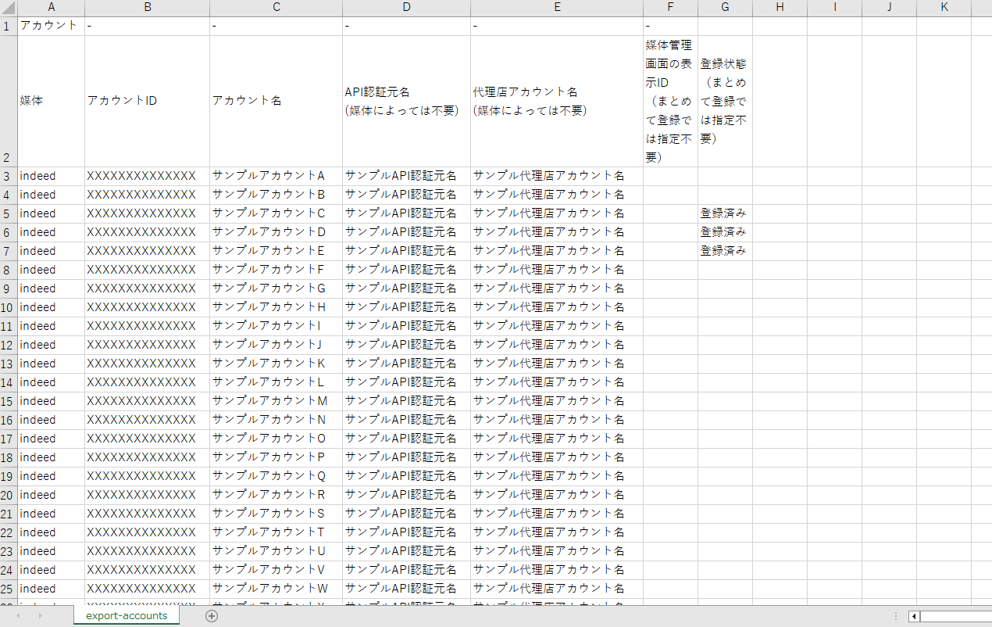
Task: Select column B header
Action: coord(147,8)
